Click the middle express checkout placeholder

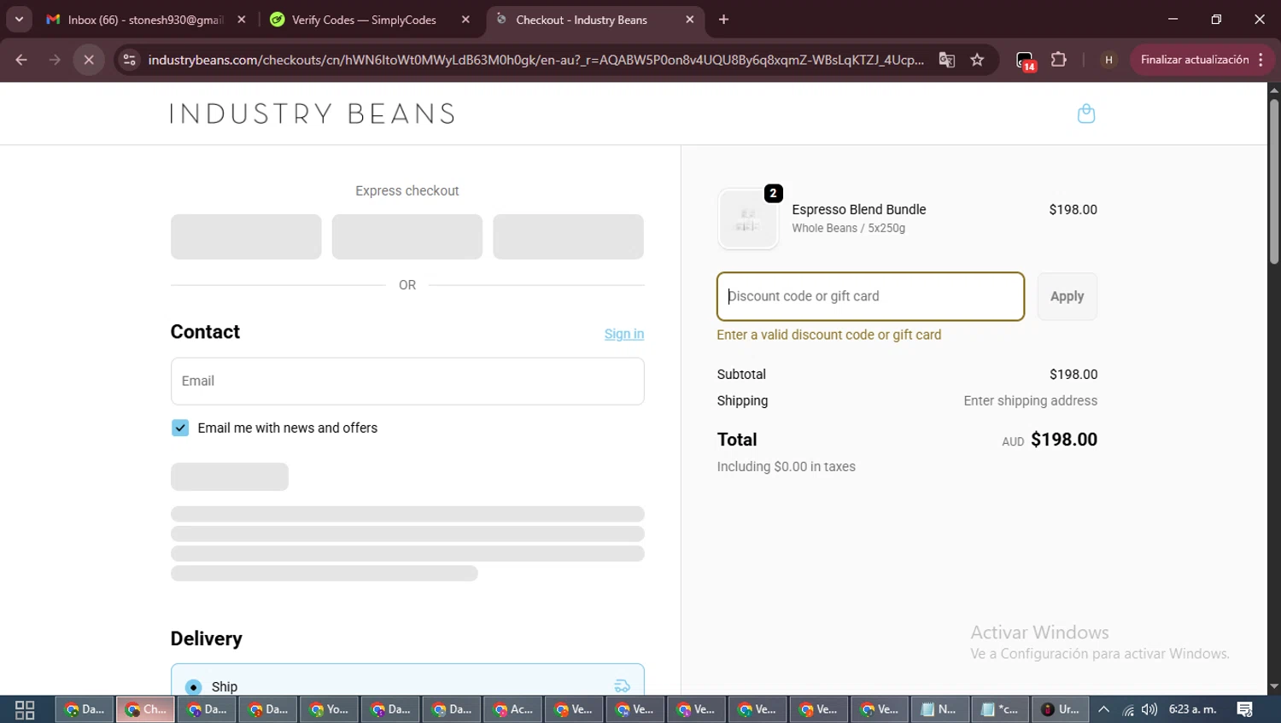tap(407, 236)
